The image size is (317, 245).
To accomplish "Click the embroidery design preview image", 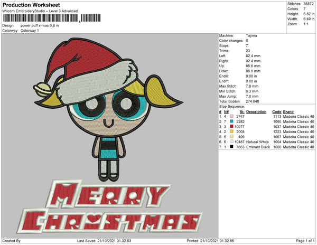I will 110,136.
